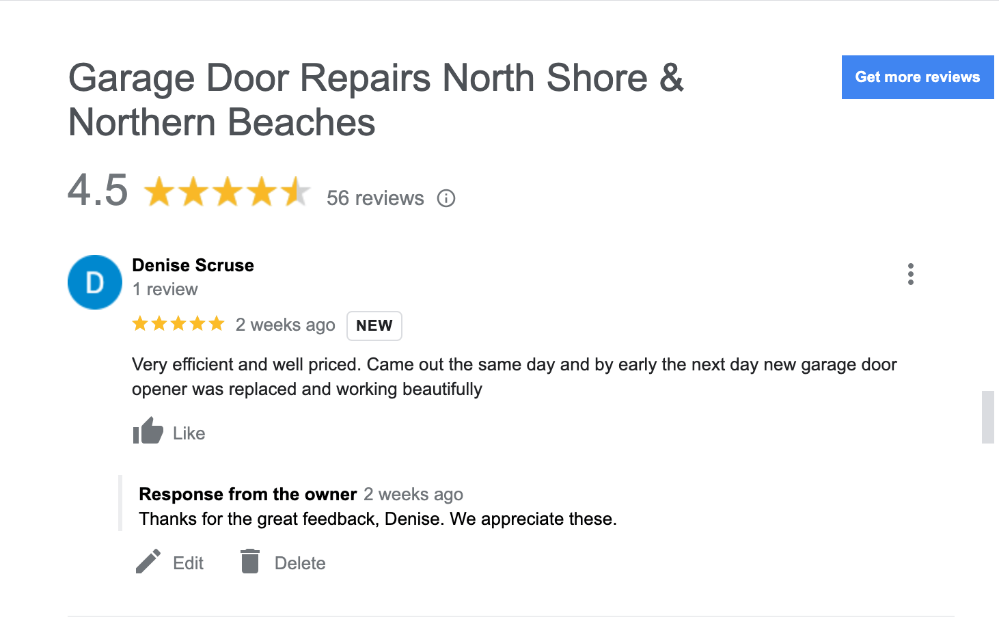The height and width of the screenshot is (626, 999).
Task: Click the pencil Edit icon
Action: (148, 562)
